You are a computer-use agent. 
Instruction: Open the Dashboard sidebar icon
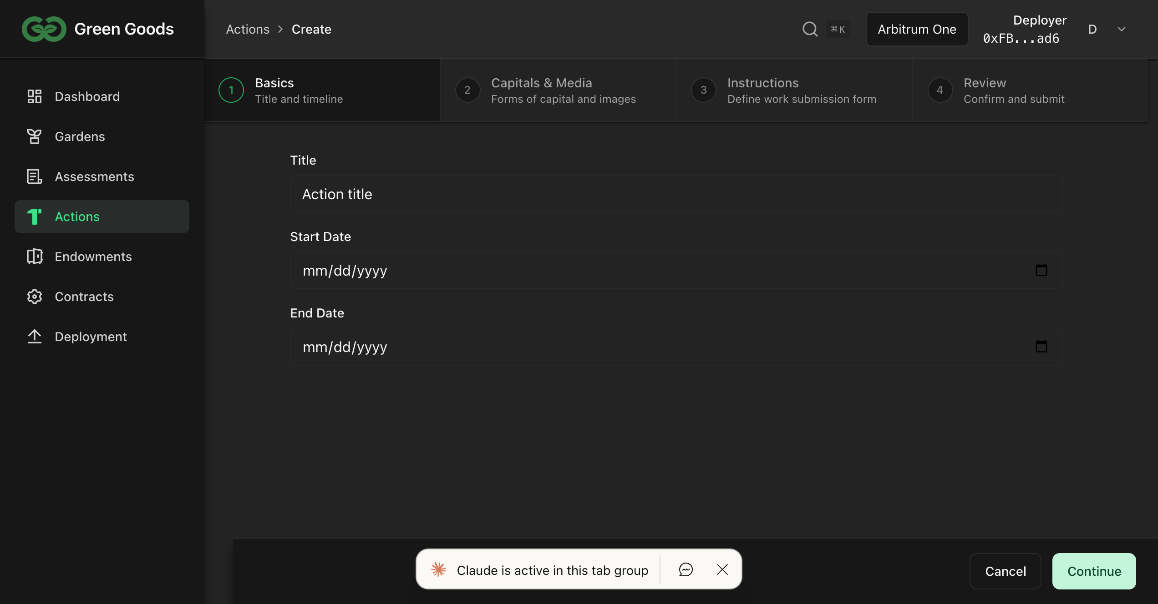pyautogui.click(x=35, y=96)
